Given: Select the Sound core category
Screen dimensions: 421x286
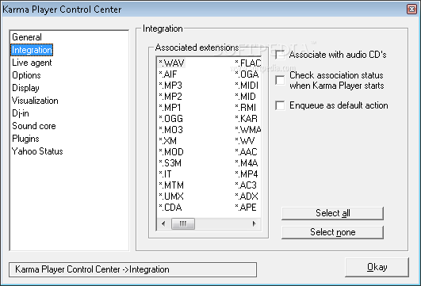Looking at the screenshot, I should tap(34, 126).
